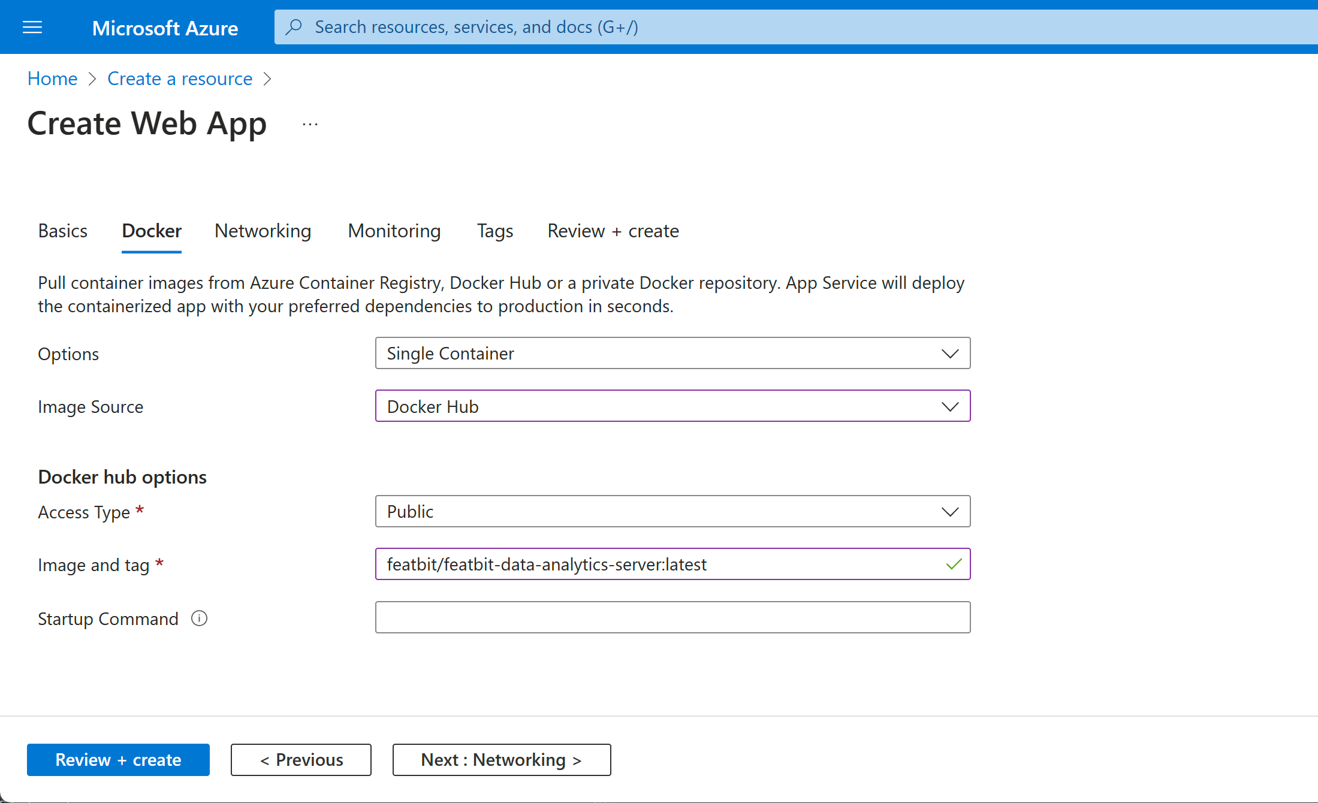Go to Home breadcrumb
Viewport: 1318px width, 803px height.
click(x=52, y=79)
